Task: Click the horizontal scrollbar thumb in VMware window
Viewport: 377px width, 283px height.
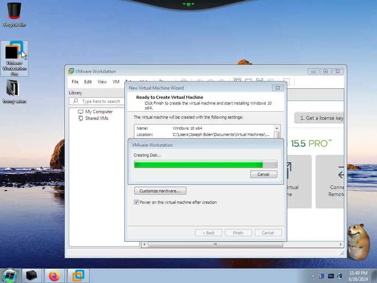Action: (215, 245)
